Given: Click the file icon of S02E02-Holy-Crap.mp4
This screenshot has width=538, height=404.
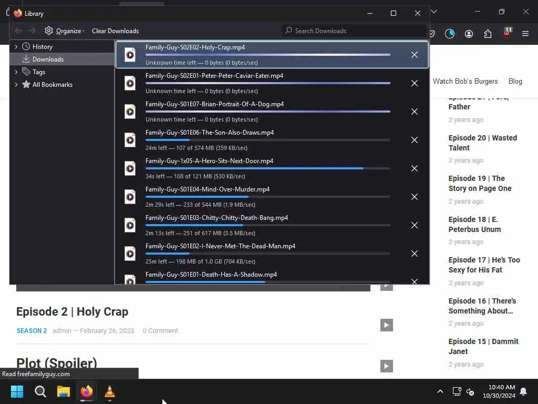Looking at the screenshot, I should point(130,55).
